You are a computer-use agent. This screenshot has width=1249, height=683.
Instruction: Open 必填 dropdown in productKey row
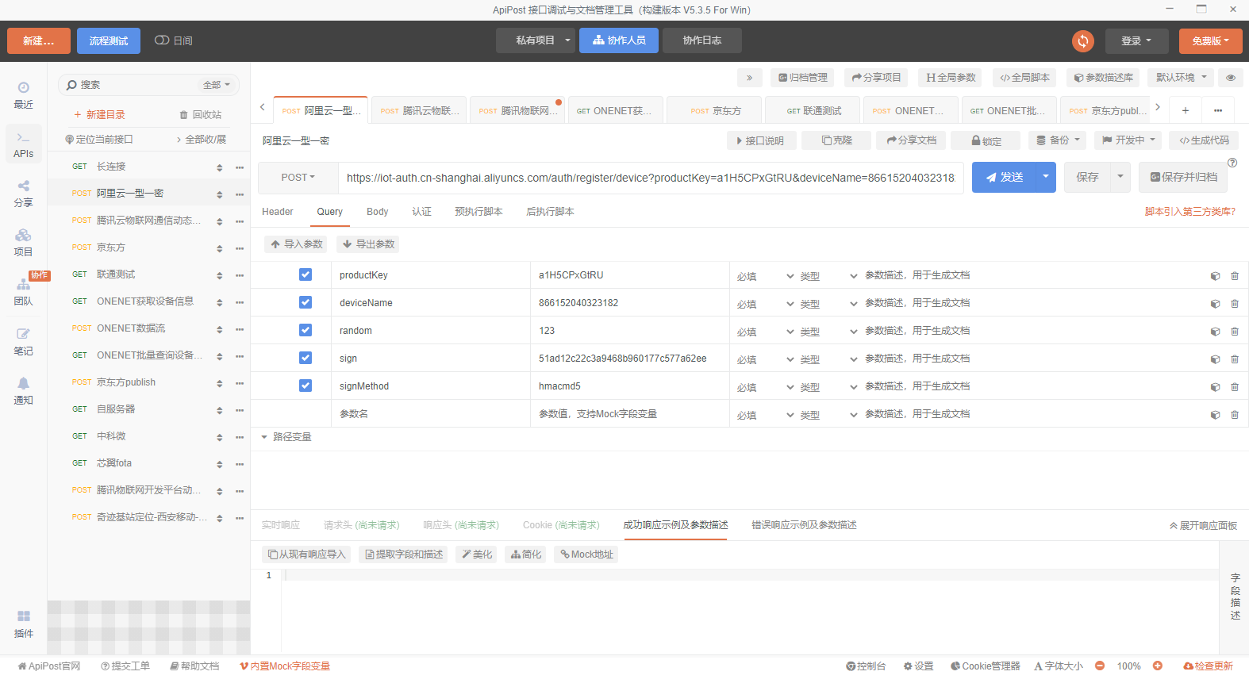(x=765, y=276)
